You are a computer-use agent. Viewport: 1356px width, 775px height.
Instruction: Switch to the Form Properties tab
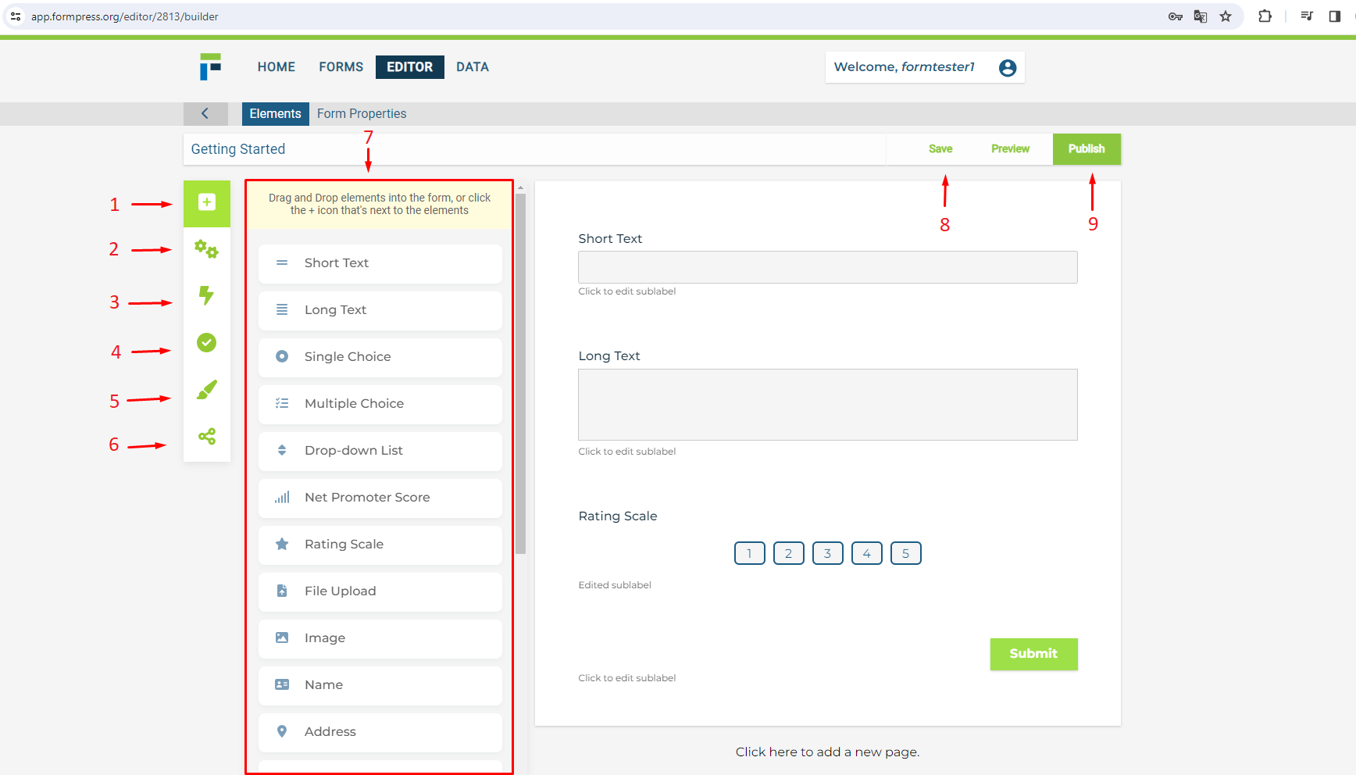point(362,113)
